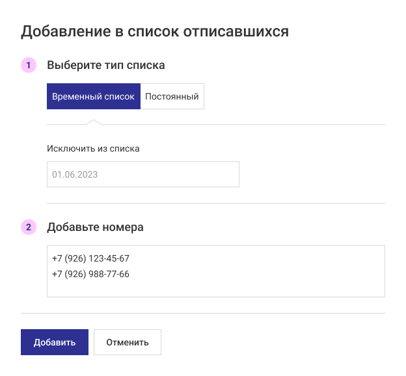Click the Исключить из списка label
Image resolution: width=406 pixels, height=376 pixels.
(x=93, y=148)
